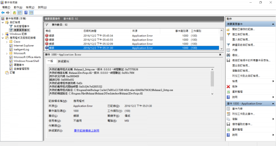276x146 pixels.
Task: Collapse the 事件 1000 Application Error actions section
Action: click(x=273, y=104)
